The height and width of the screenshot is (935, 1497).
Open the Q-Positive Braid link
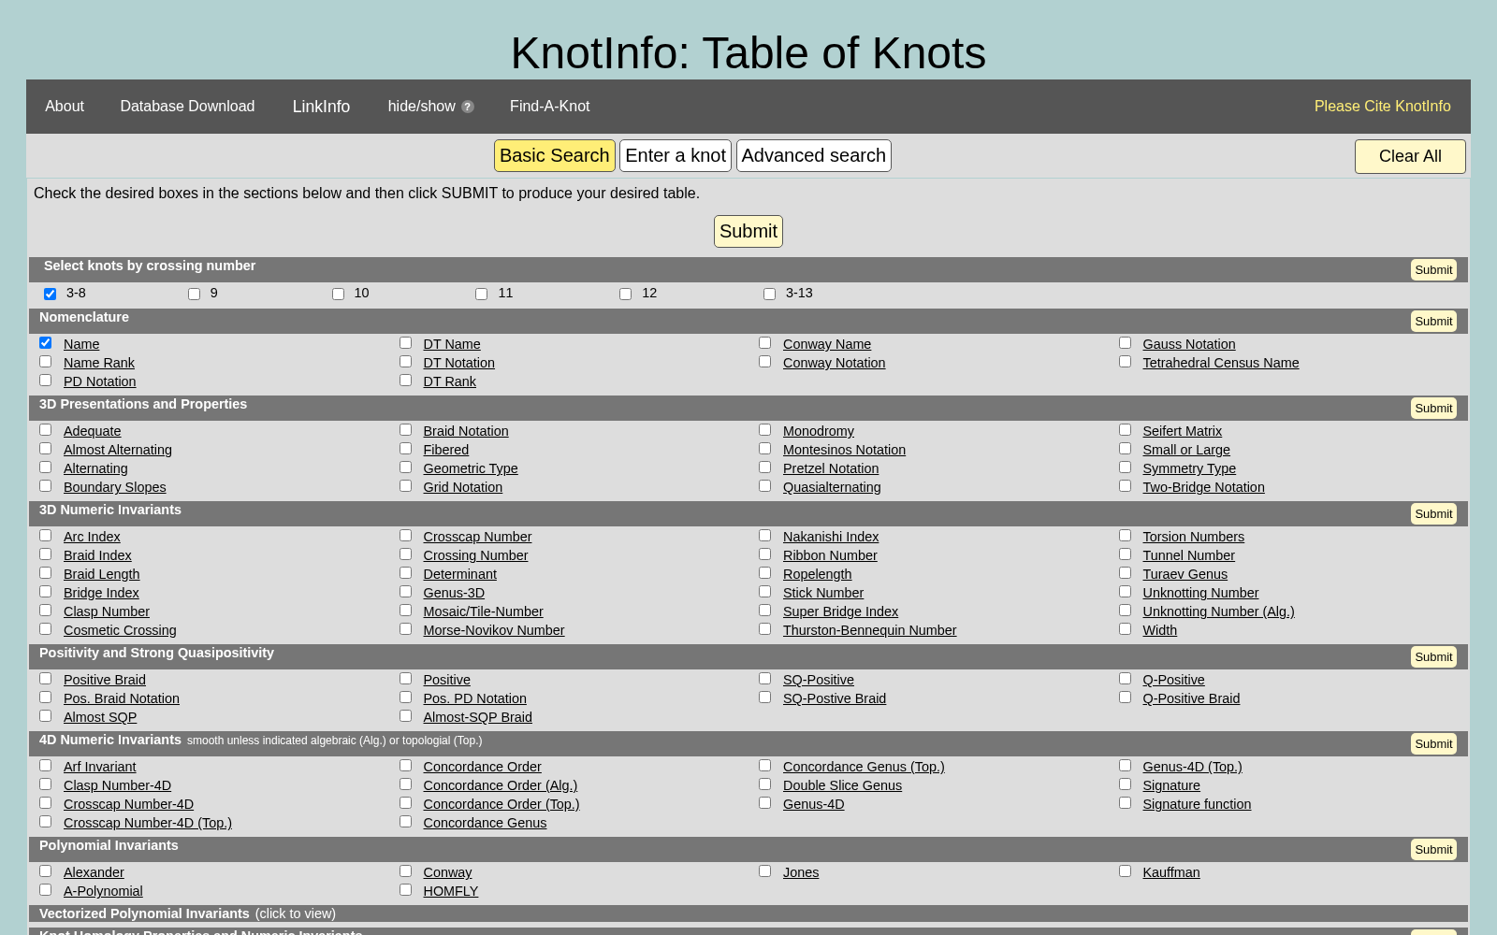point(1191,698)
